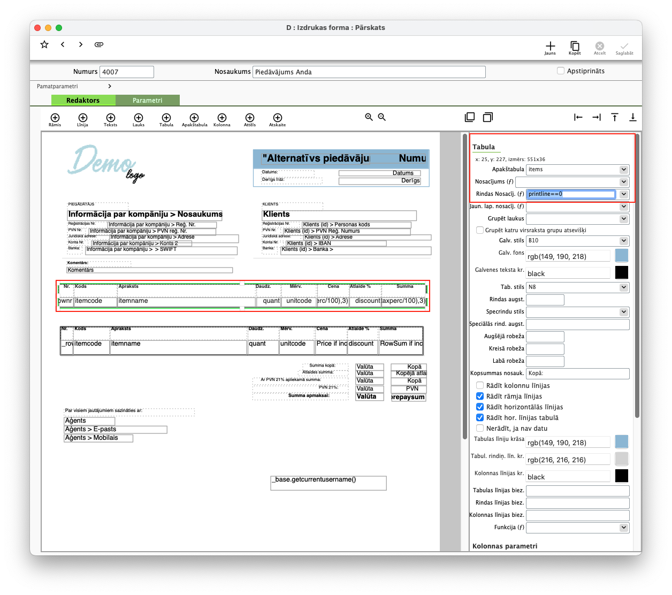Add an Apakštabula subtable element

click(194, 120)
